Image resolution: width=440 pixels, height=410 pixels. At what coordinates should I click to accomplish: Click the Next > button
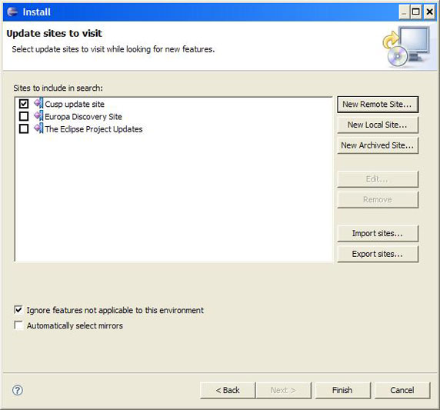(x=283, y=390)
